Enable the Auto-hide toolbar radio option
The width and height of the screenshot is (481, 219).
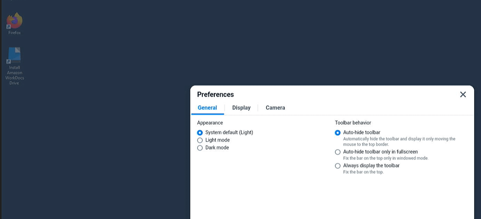(338, 133)
